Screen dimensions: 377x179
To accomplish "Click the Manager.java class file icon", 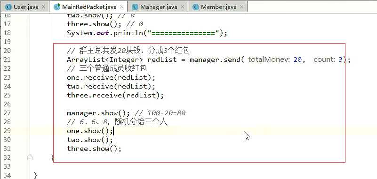I will pos(136,7).
